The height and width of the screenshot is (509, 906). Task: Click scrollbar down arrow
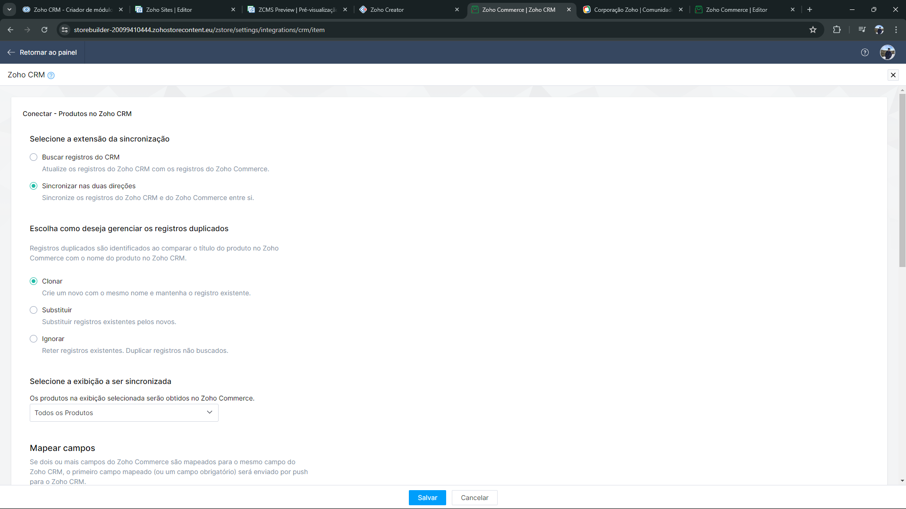tap(902, 481)
